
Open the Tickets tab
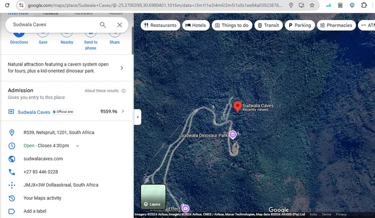51,14
